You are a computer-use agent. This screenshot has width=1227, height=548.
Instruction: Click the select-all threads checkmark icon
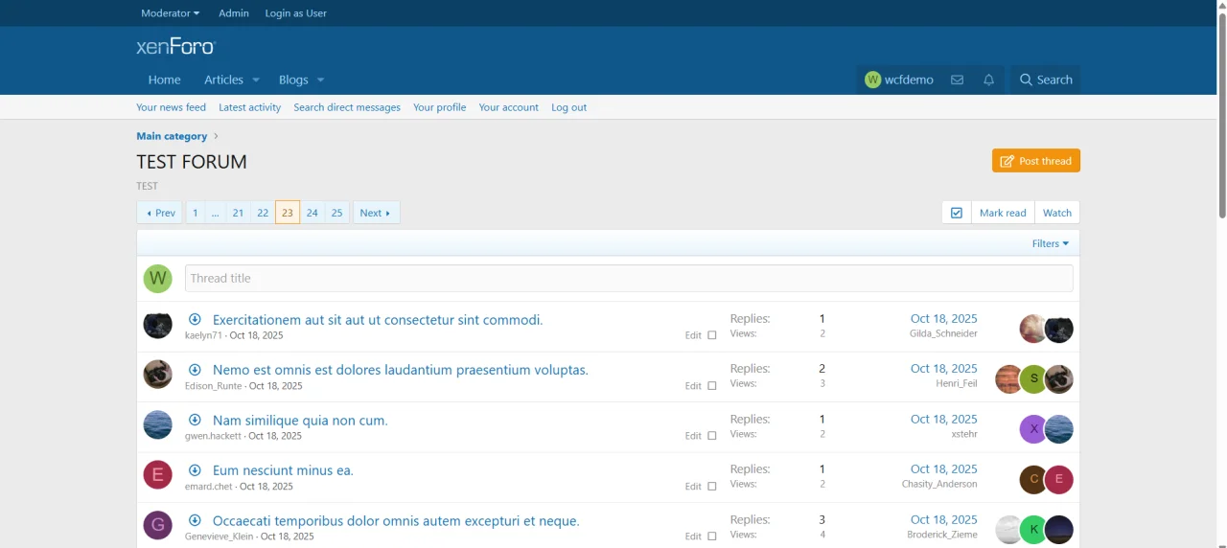(x=957, y=213)
